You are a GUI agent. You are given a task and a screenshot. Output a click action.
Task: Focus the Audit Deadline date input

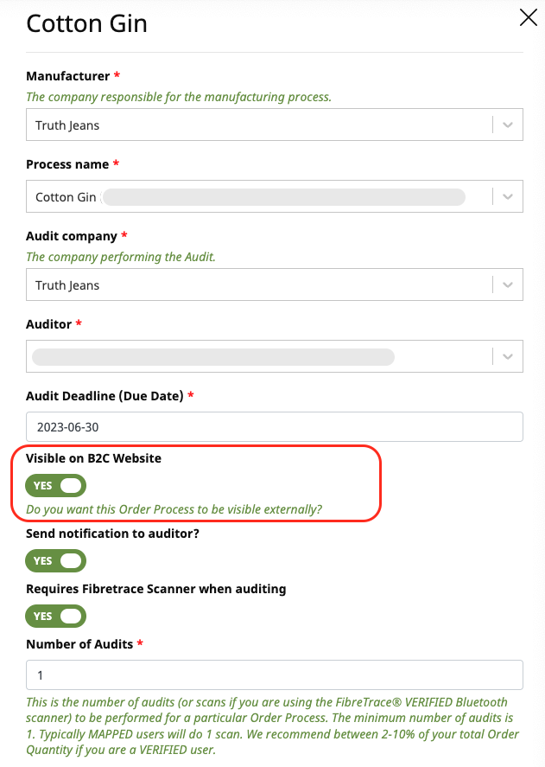275,427
